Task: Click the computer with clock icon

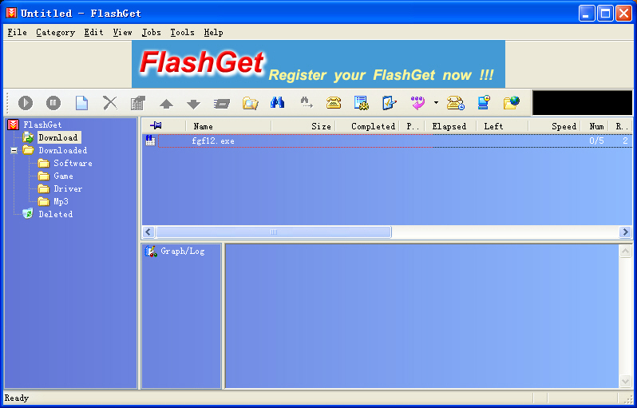Action: [484, 103]
